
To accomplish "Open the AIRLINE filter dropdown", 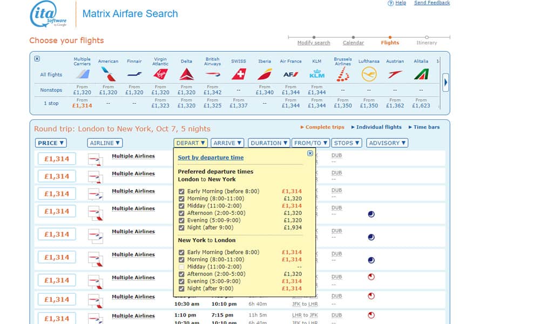I will 105,143.
